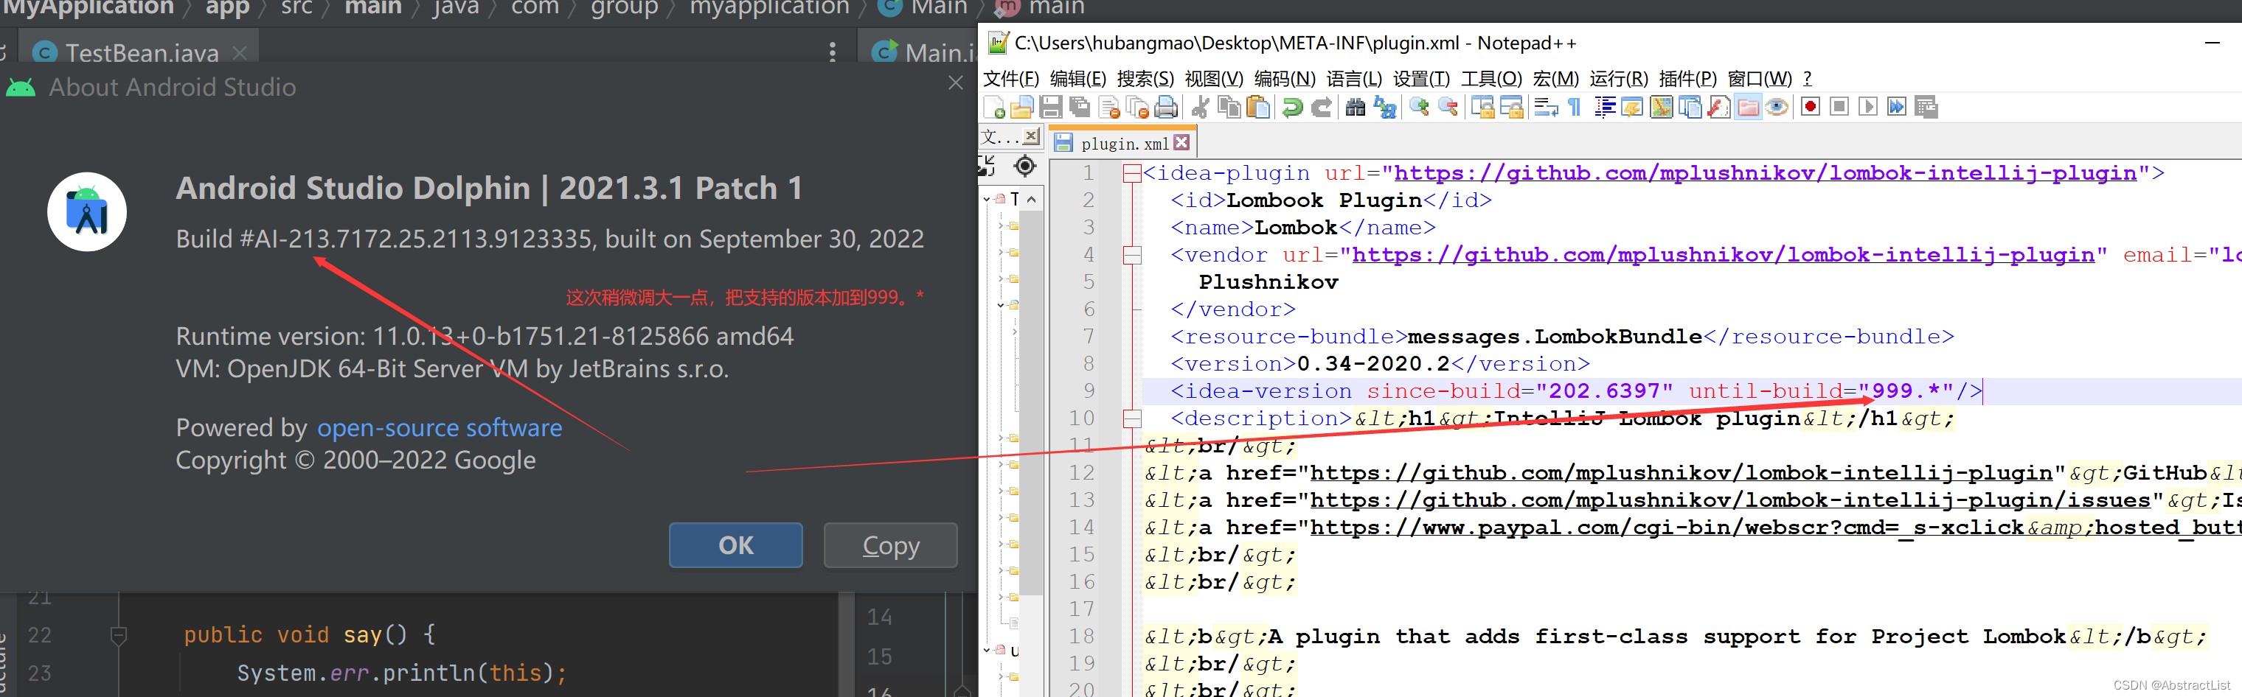
Task: Close the workspace side panel X
Action: coord(1031,136)
